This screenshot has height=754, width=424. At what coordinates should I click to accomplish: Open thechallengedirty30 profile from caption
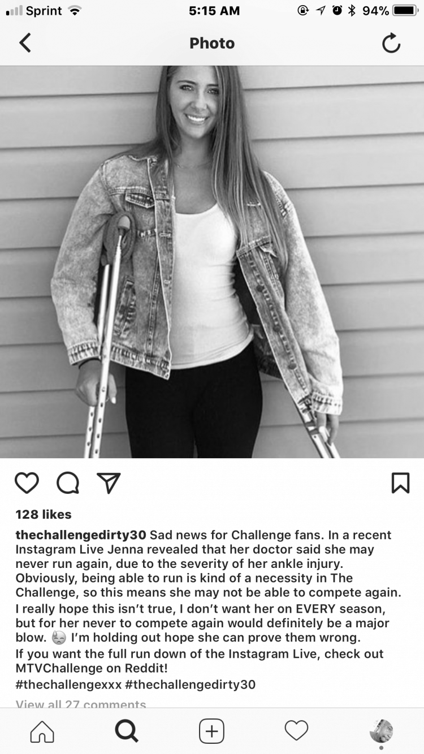pyautogui.click(x=81, y=535)
